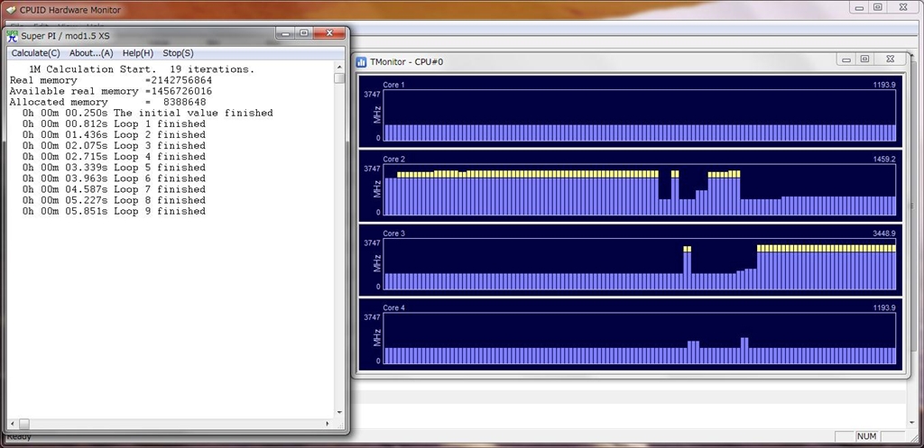
Task: Minimize the Super PI window
Action: [x=287, y=33]
